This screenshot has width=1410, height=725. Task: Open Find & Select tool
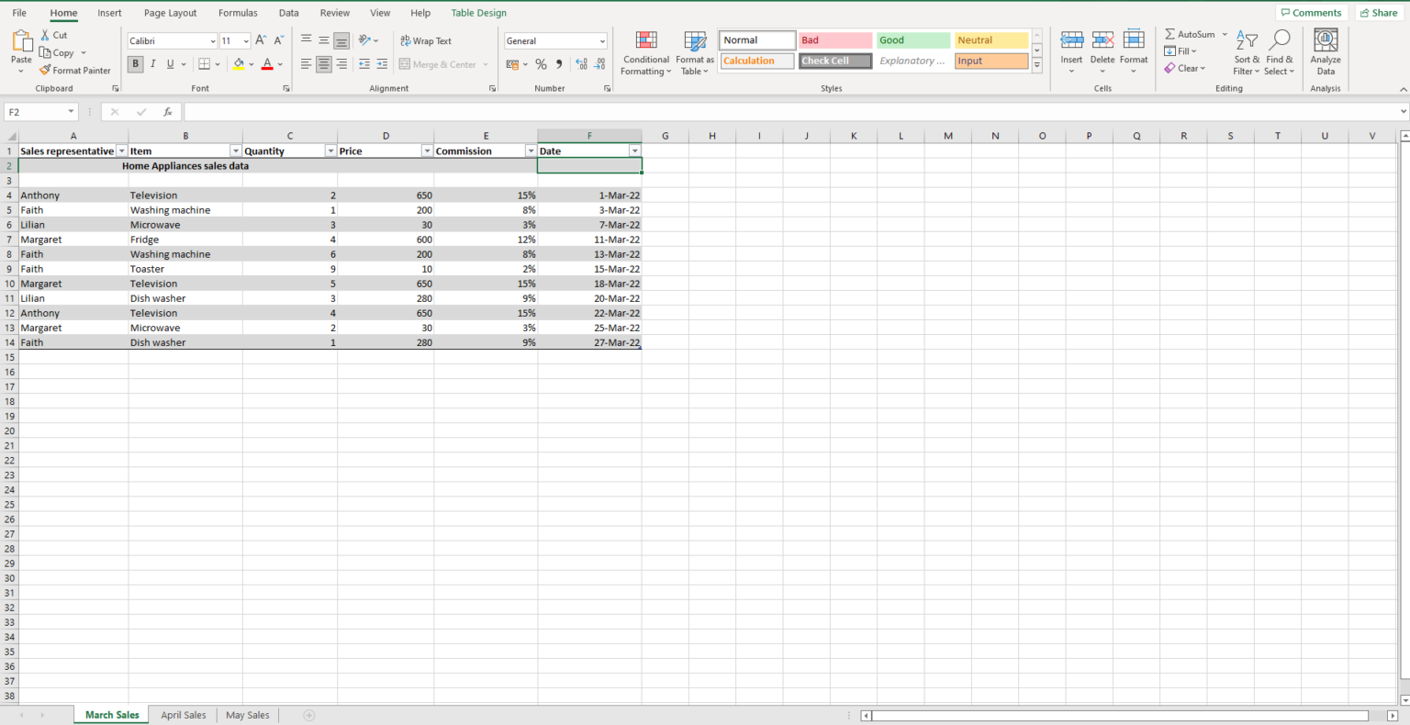point(1279,53)
